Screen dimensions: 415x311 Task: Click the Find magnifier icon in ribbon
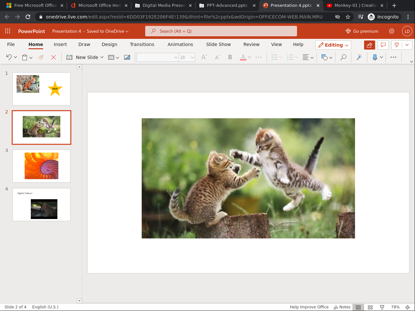coord(343,57)
